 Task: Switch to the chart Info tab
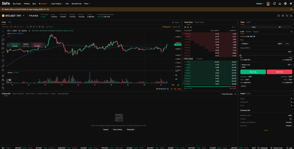pyautogui.click(x=9, y=22)
